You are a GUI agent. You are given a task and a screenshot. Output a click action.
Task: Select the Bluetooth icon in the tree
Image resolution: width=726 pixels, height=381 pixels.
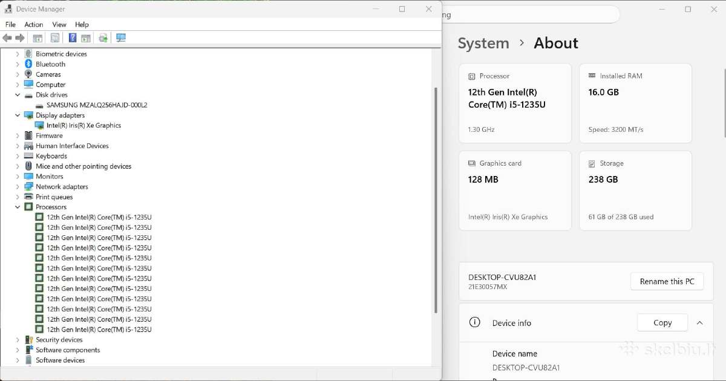[x=28, y=64]
